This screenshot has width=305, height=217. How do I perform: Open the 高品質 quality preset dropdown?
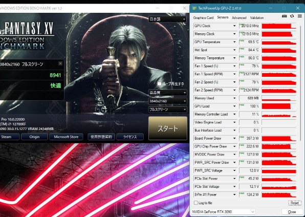tap(167, 93)
